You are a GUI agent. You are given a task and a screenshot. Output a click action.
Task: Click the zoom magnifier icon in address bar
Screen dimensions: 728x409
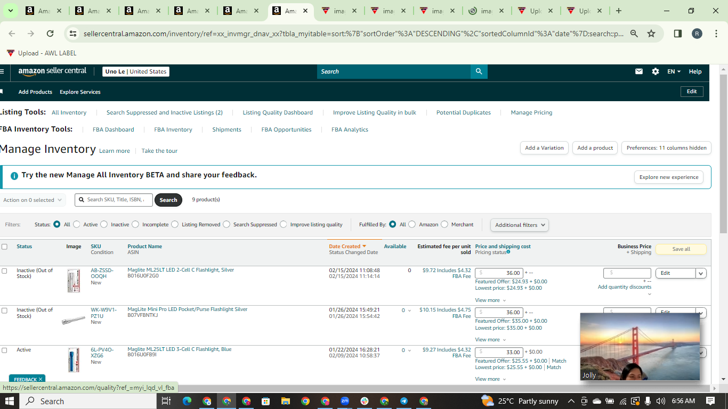point(634,34)
